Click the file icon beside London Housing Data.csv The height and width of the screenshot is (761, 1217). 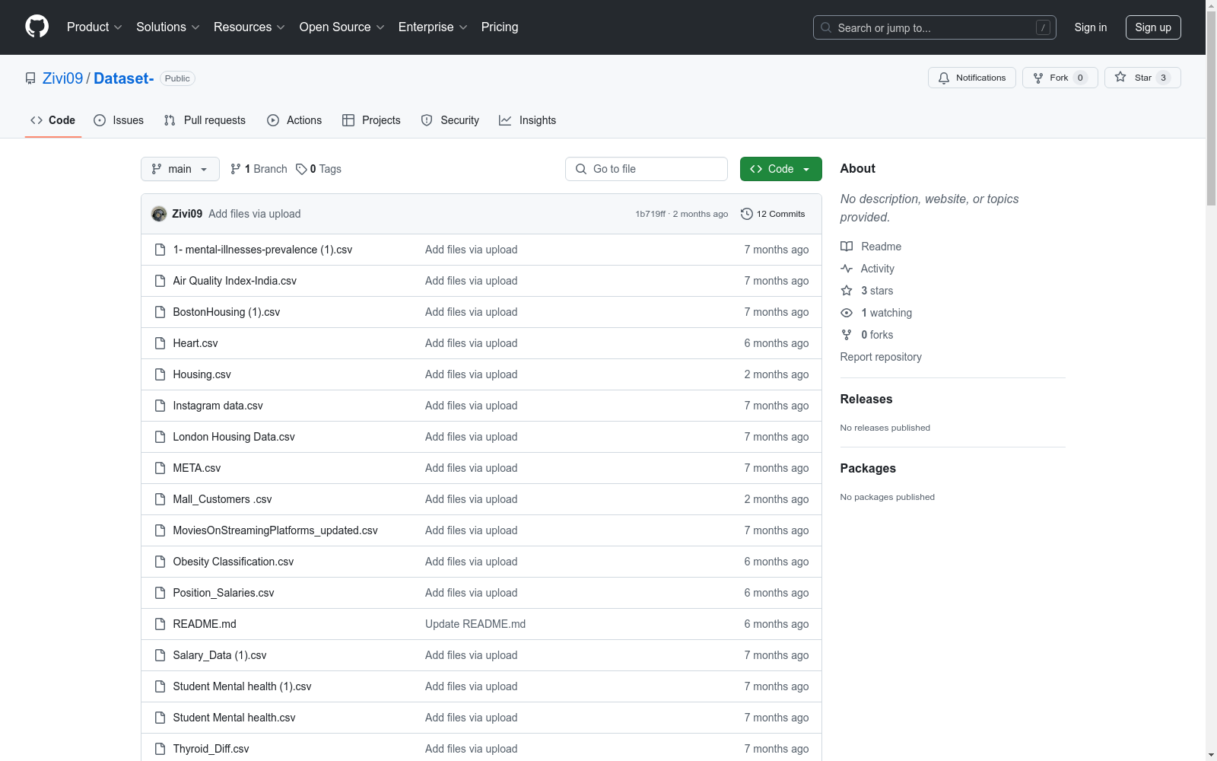[x=160, y=437]
